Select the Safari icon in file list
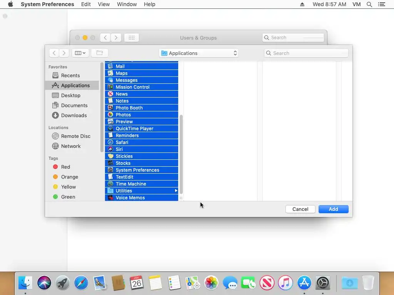This screenshot has width=394, height=295. [110, 142]
